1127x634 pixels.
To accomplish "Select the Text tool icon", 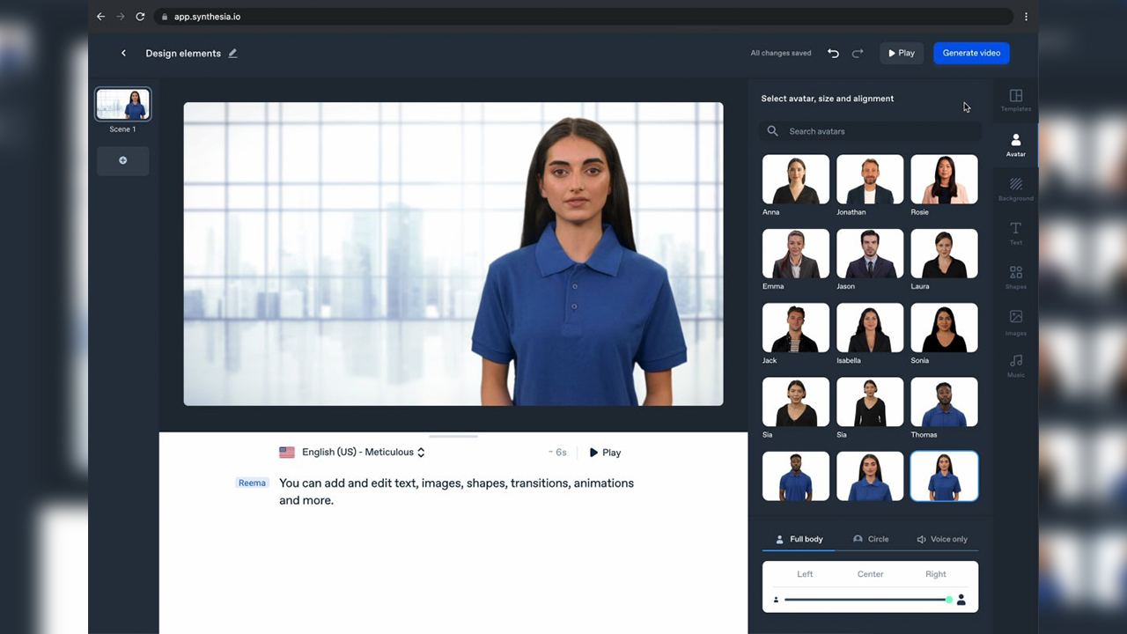I will tap(1015, 232).
